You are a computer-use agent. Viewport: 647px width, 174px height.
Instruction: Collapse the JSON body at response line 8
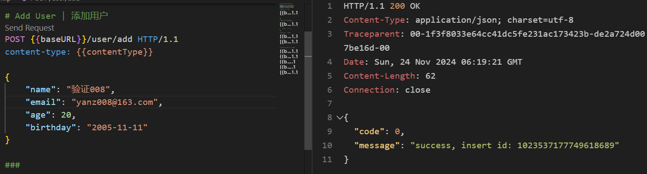point(340,118)
